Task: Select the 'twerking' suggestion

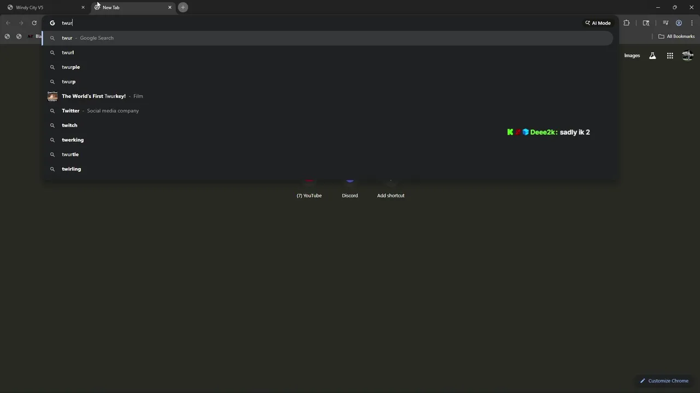Action: tap(327, 140)
